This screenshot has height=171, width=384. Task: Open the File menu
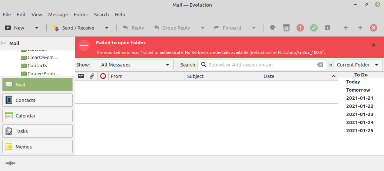click(7, 15)
